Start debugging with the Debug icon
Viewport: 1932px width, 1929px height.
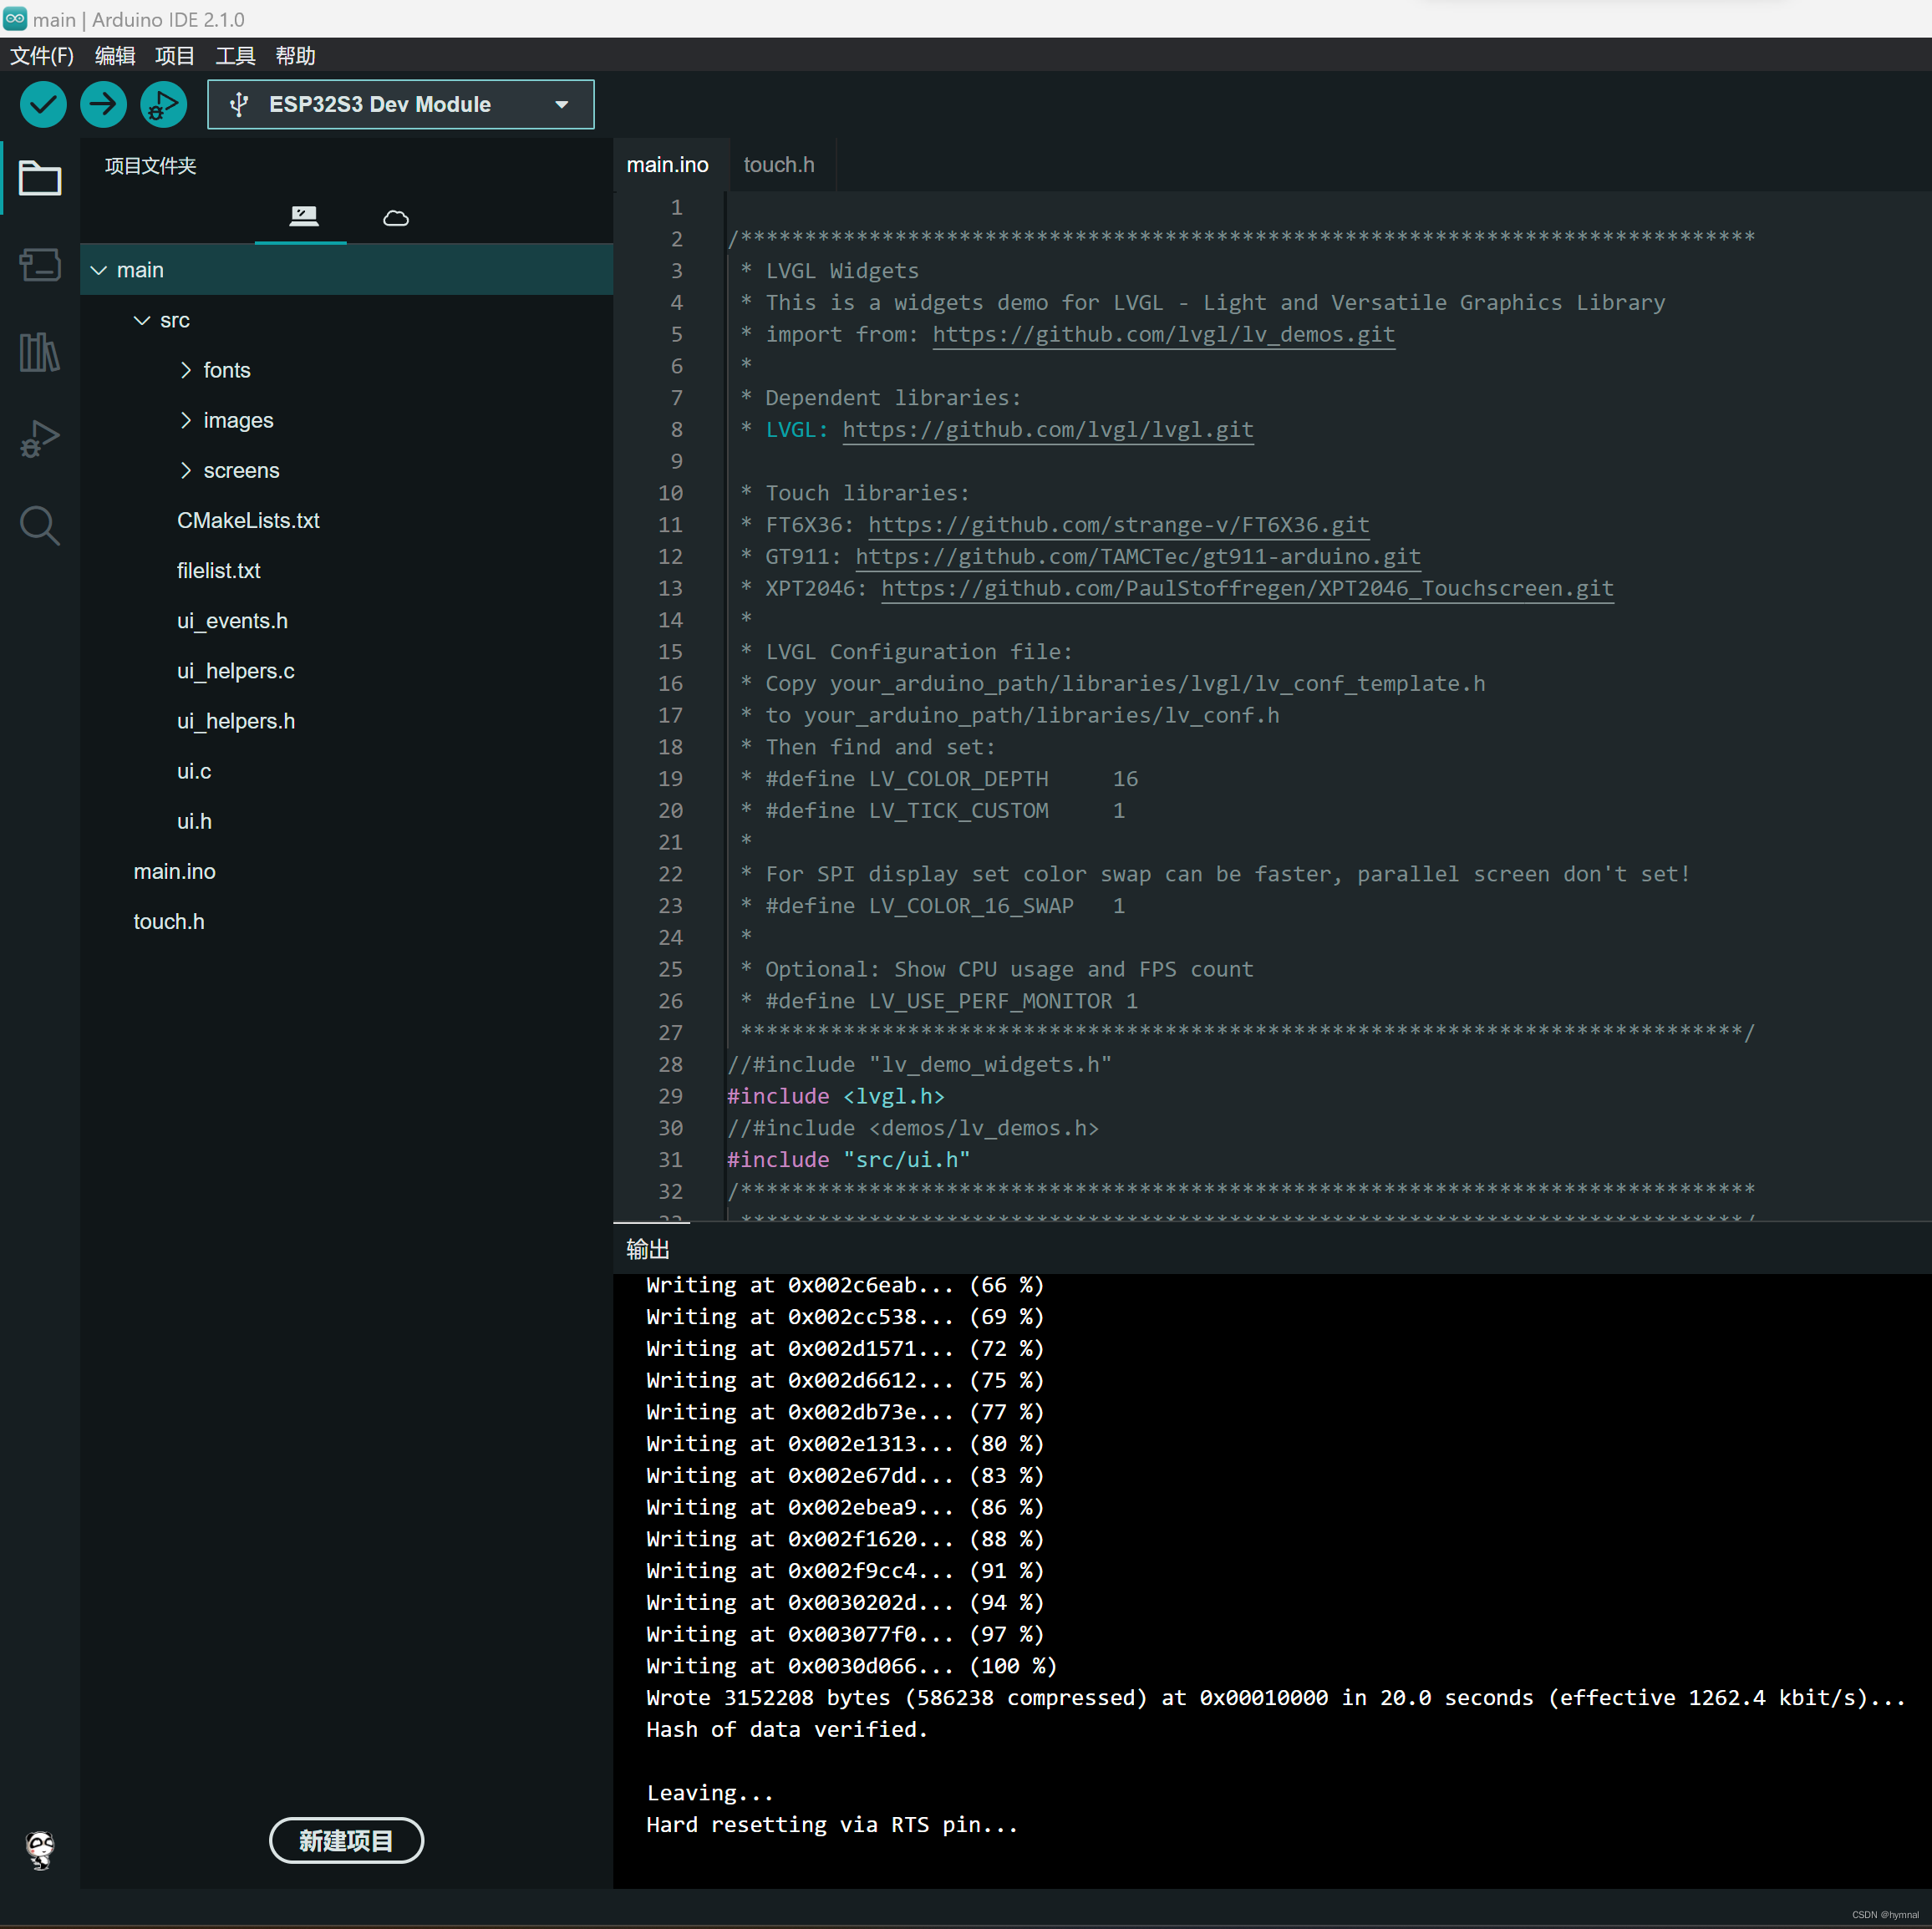(x=163, y=104)
